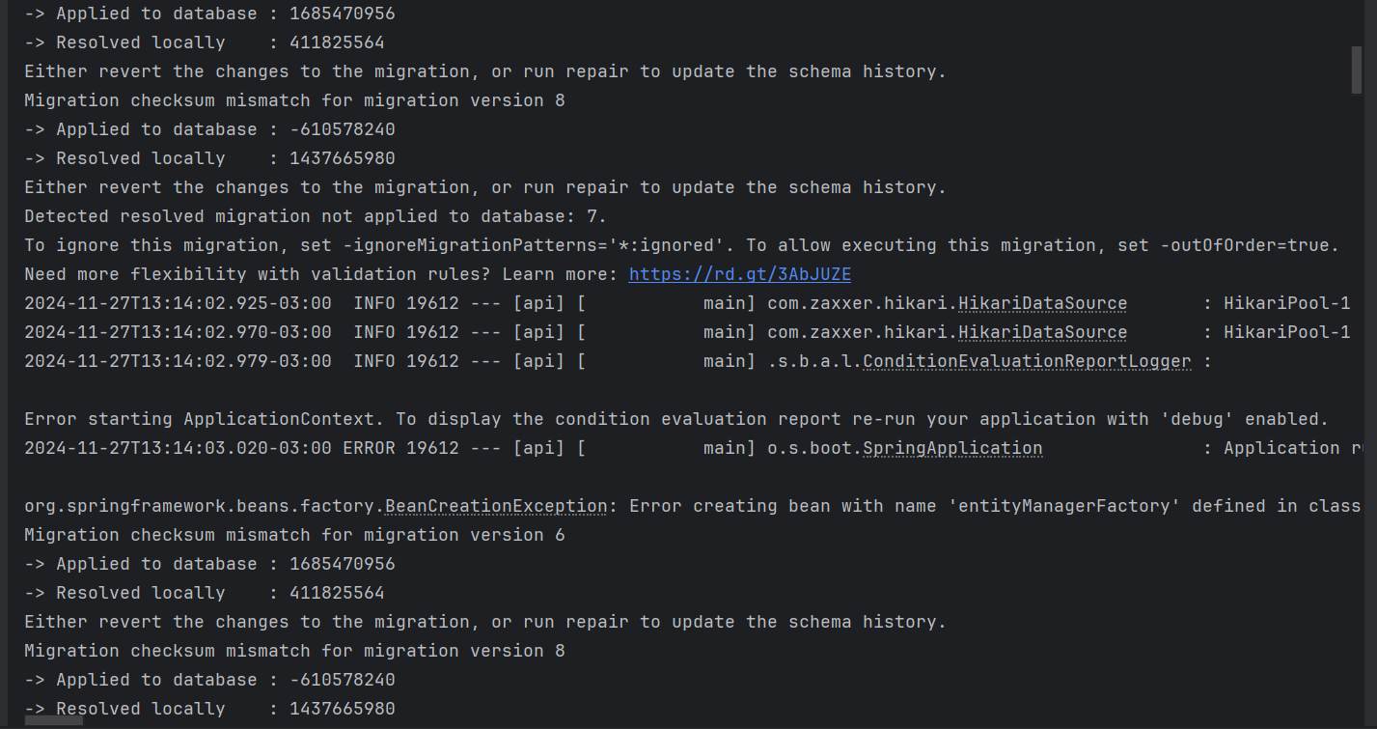Click the ERROR level label in the 13:14:03.020 row
The height and width of the screenshot is (729, 1377).
click(x=370, y=448)
